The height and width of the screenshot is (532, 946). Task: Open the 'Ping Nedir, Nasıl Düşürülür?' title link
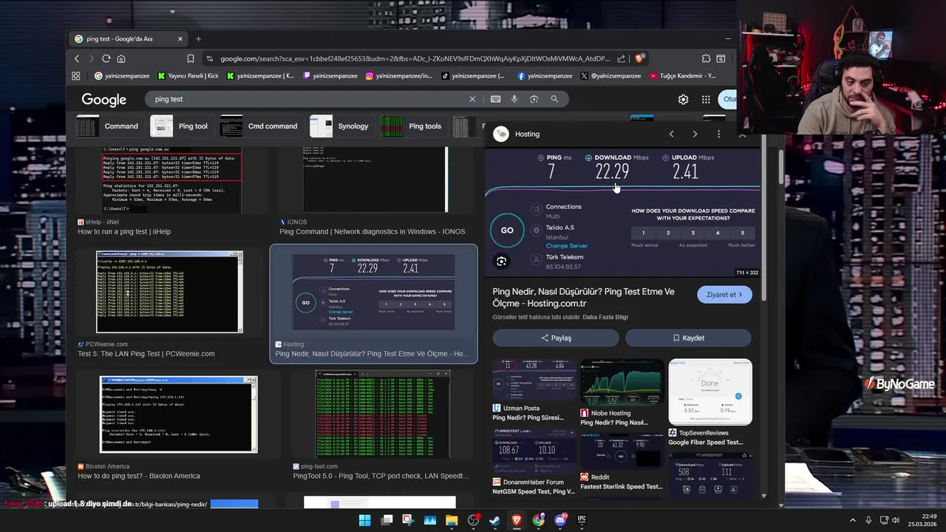(584, 297)
